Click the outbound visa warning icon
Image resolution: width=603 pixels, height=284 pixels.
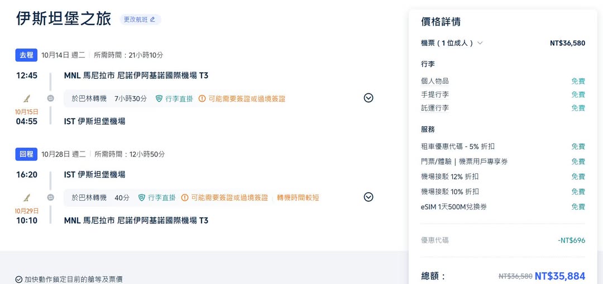[x=202, y=98]
